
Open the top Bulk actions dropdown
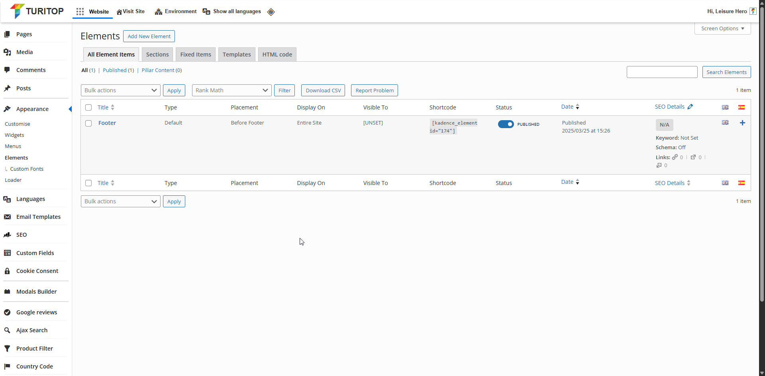pyautogui.click(x=120, y=90)
